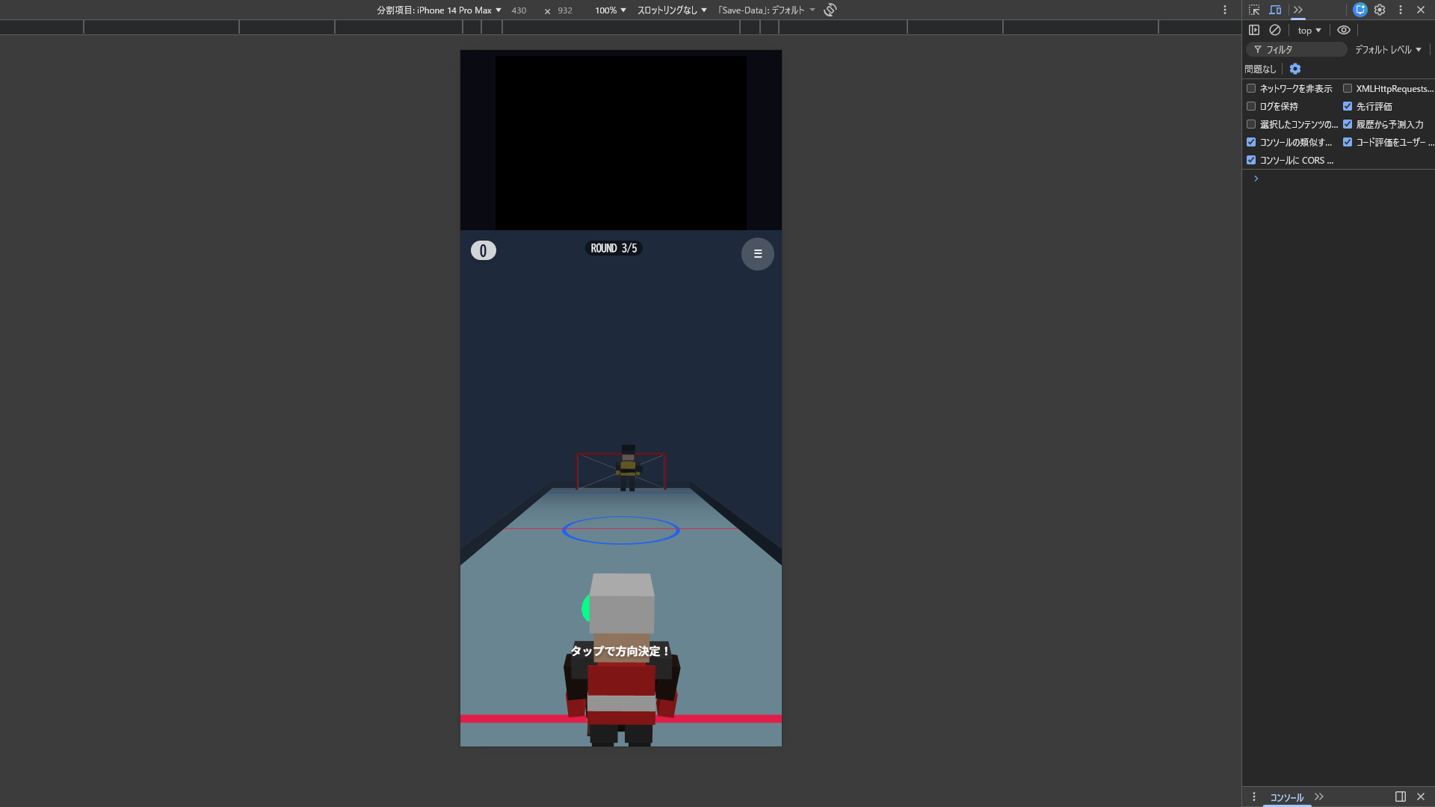Toggle the device toolbar icon
The height and width of the screenshot is (807, 1435).
coord(1275,10)
